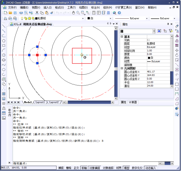Click the 半径 value 12.00 field
Image resolution: width=181 pixels, height=171 pixels.
pos(158,82)
